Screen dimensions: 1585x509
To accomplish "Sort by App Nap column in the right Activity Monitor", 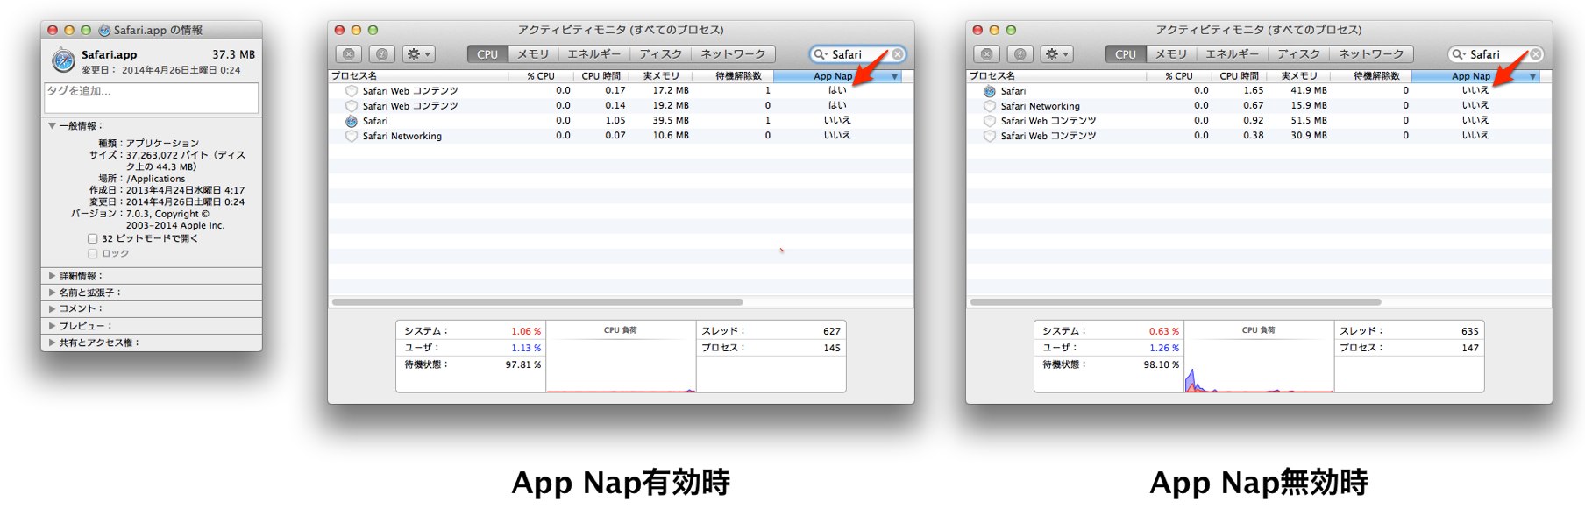I will click(x=1475, y=76).
